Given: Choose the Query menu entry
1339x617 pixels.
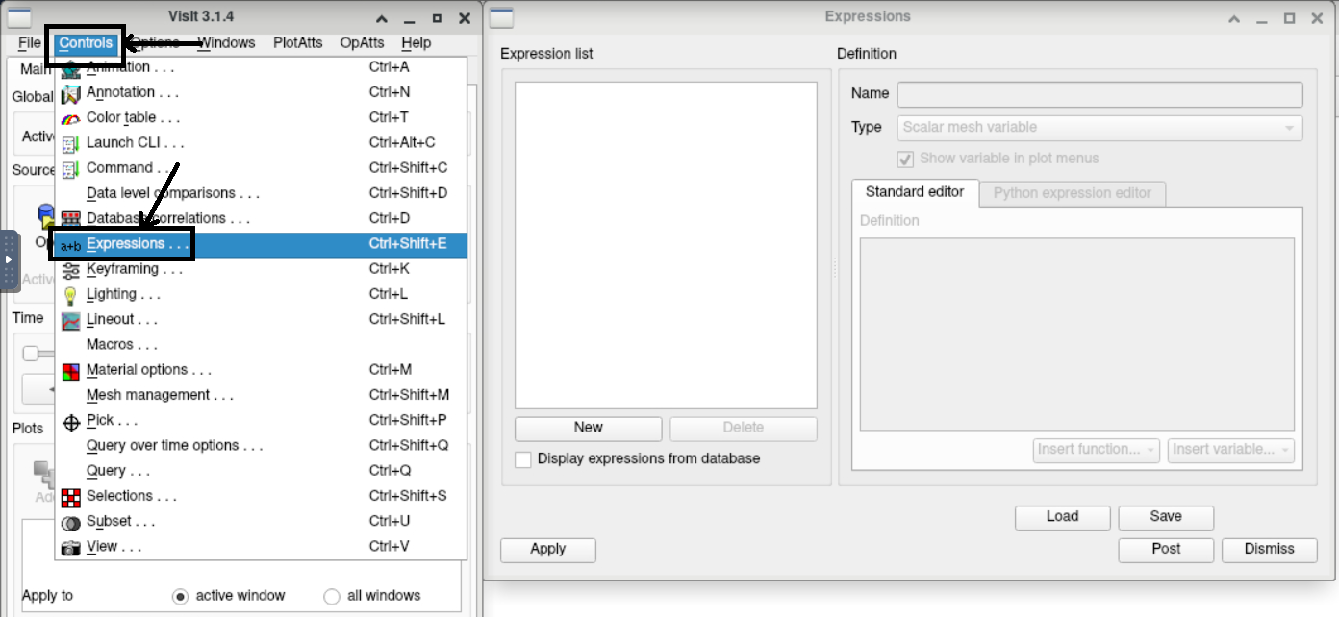Looking at the screenshot, I should (x=261, y=471).
